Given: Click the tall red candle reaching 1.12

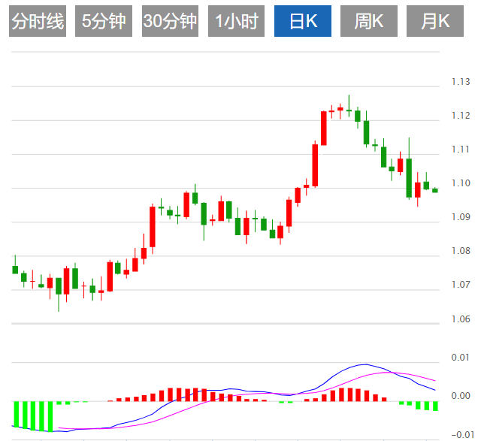Looking at the screenshot, I should (323, 128).
